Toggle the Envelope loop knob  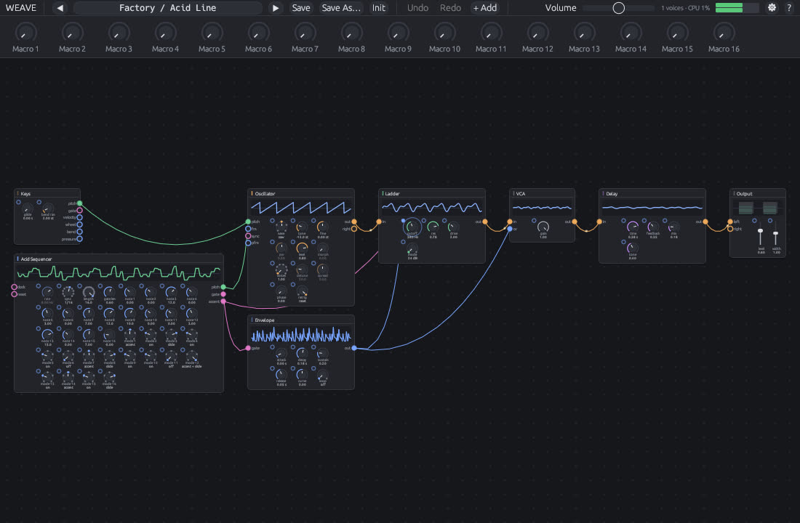click(322, 374)
